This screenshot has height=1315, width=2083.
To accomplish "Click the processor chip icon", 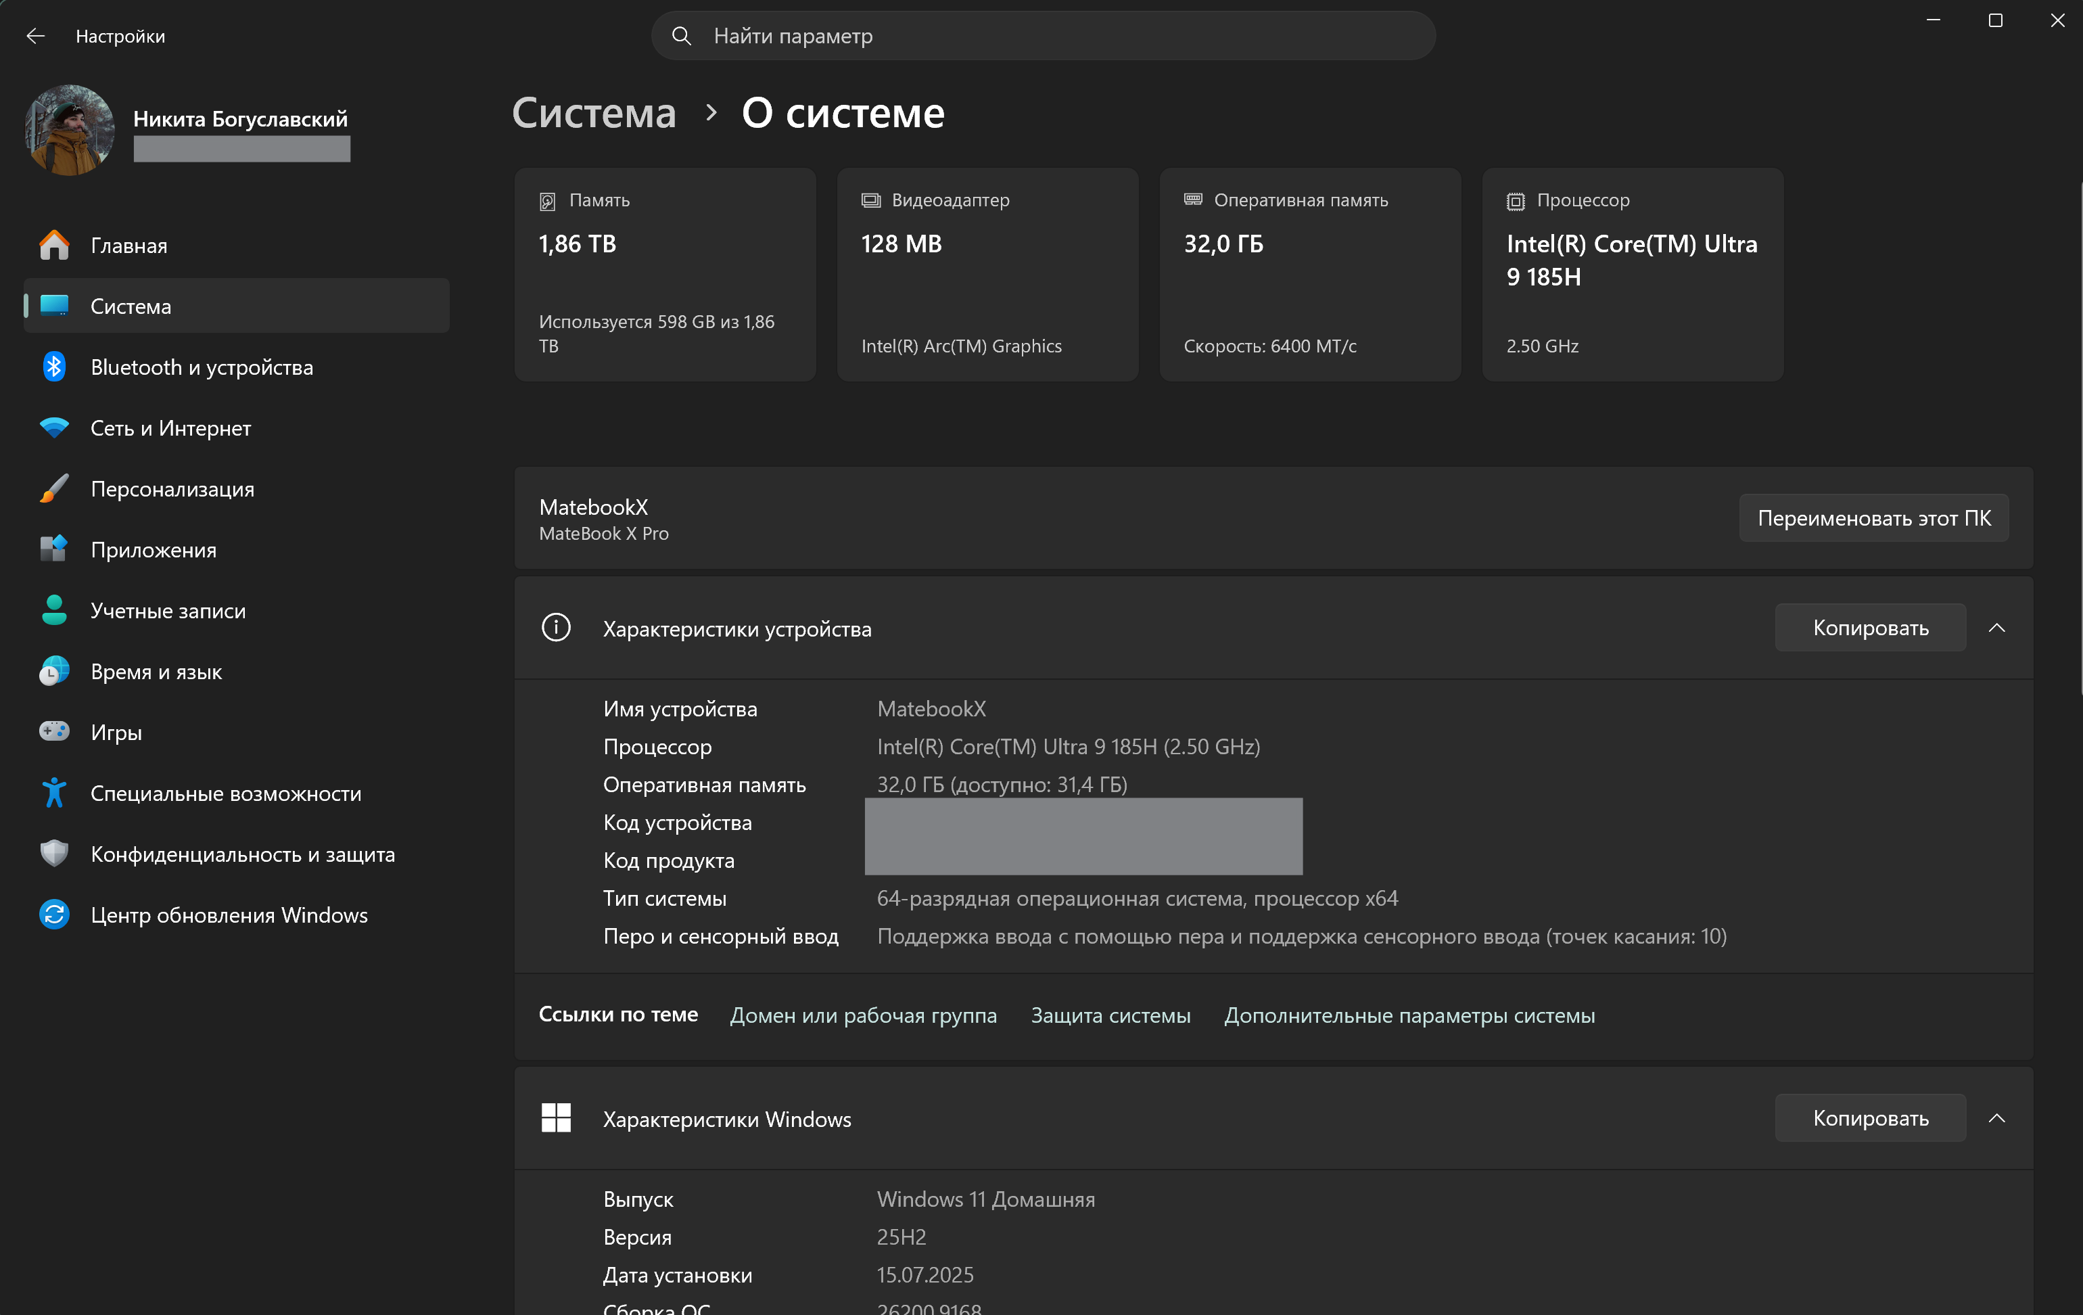I will (x=1516, y=201).
